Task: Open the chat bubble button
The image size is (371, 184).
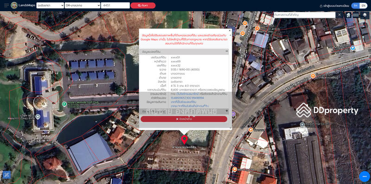Action: [x=365, y=177]
